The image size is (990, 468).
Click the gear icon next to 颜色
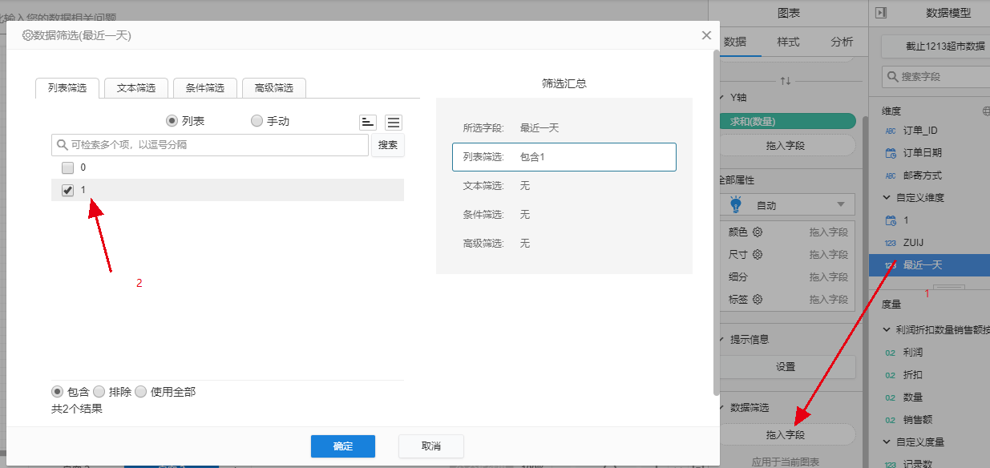pyautogui.click(x=757, y=232)
